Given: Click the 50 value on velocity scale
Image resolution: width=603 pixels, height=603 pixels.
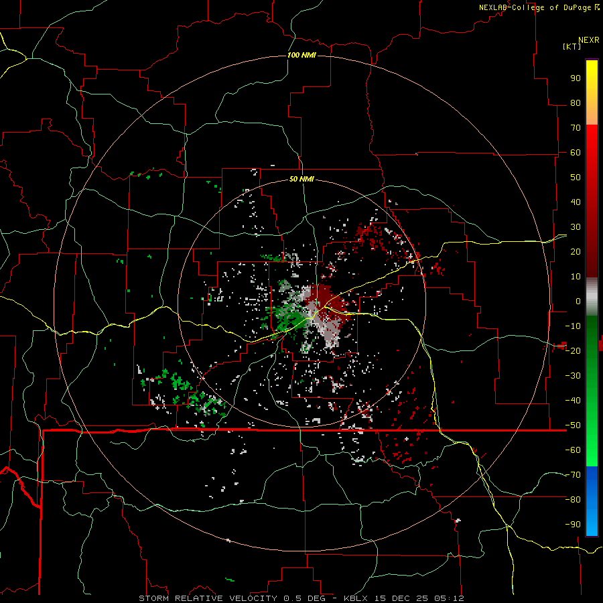Looking at the screenshot, I should [576, 178].
